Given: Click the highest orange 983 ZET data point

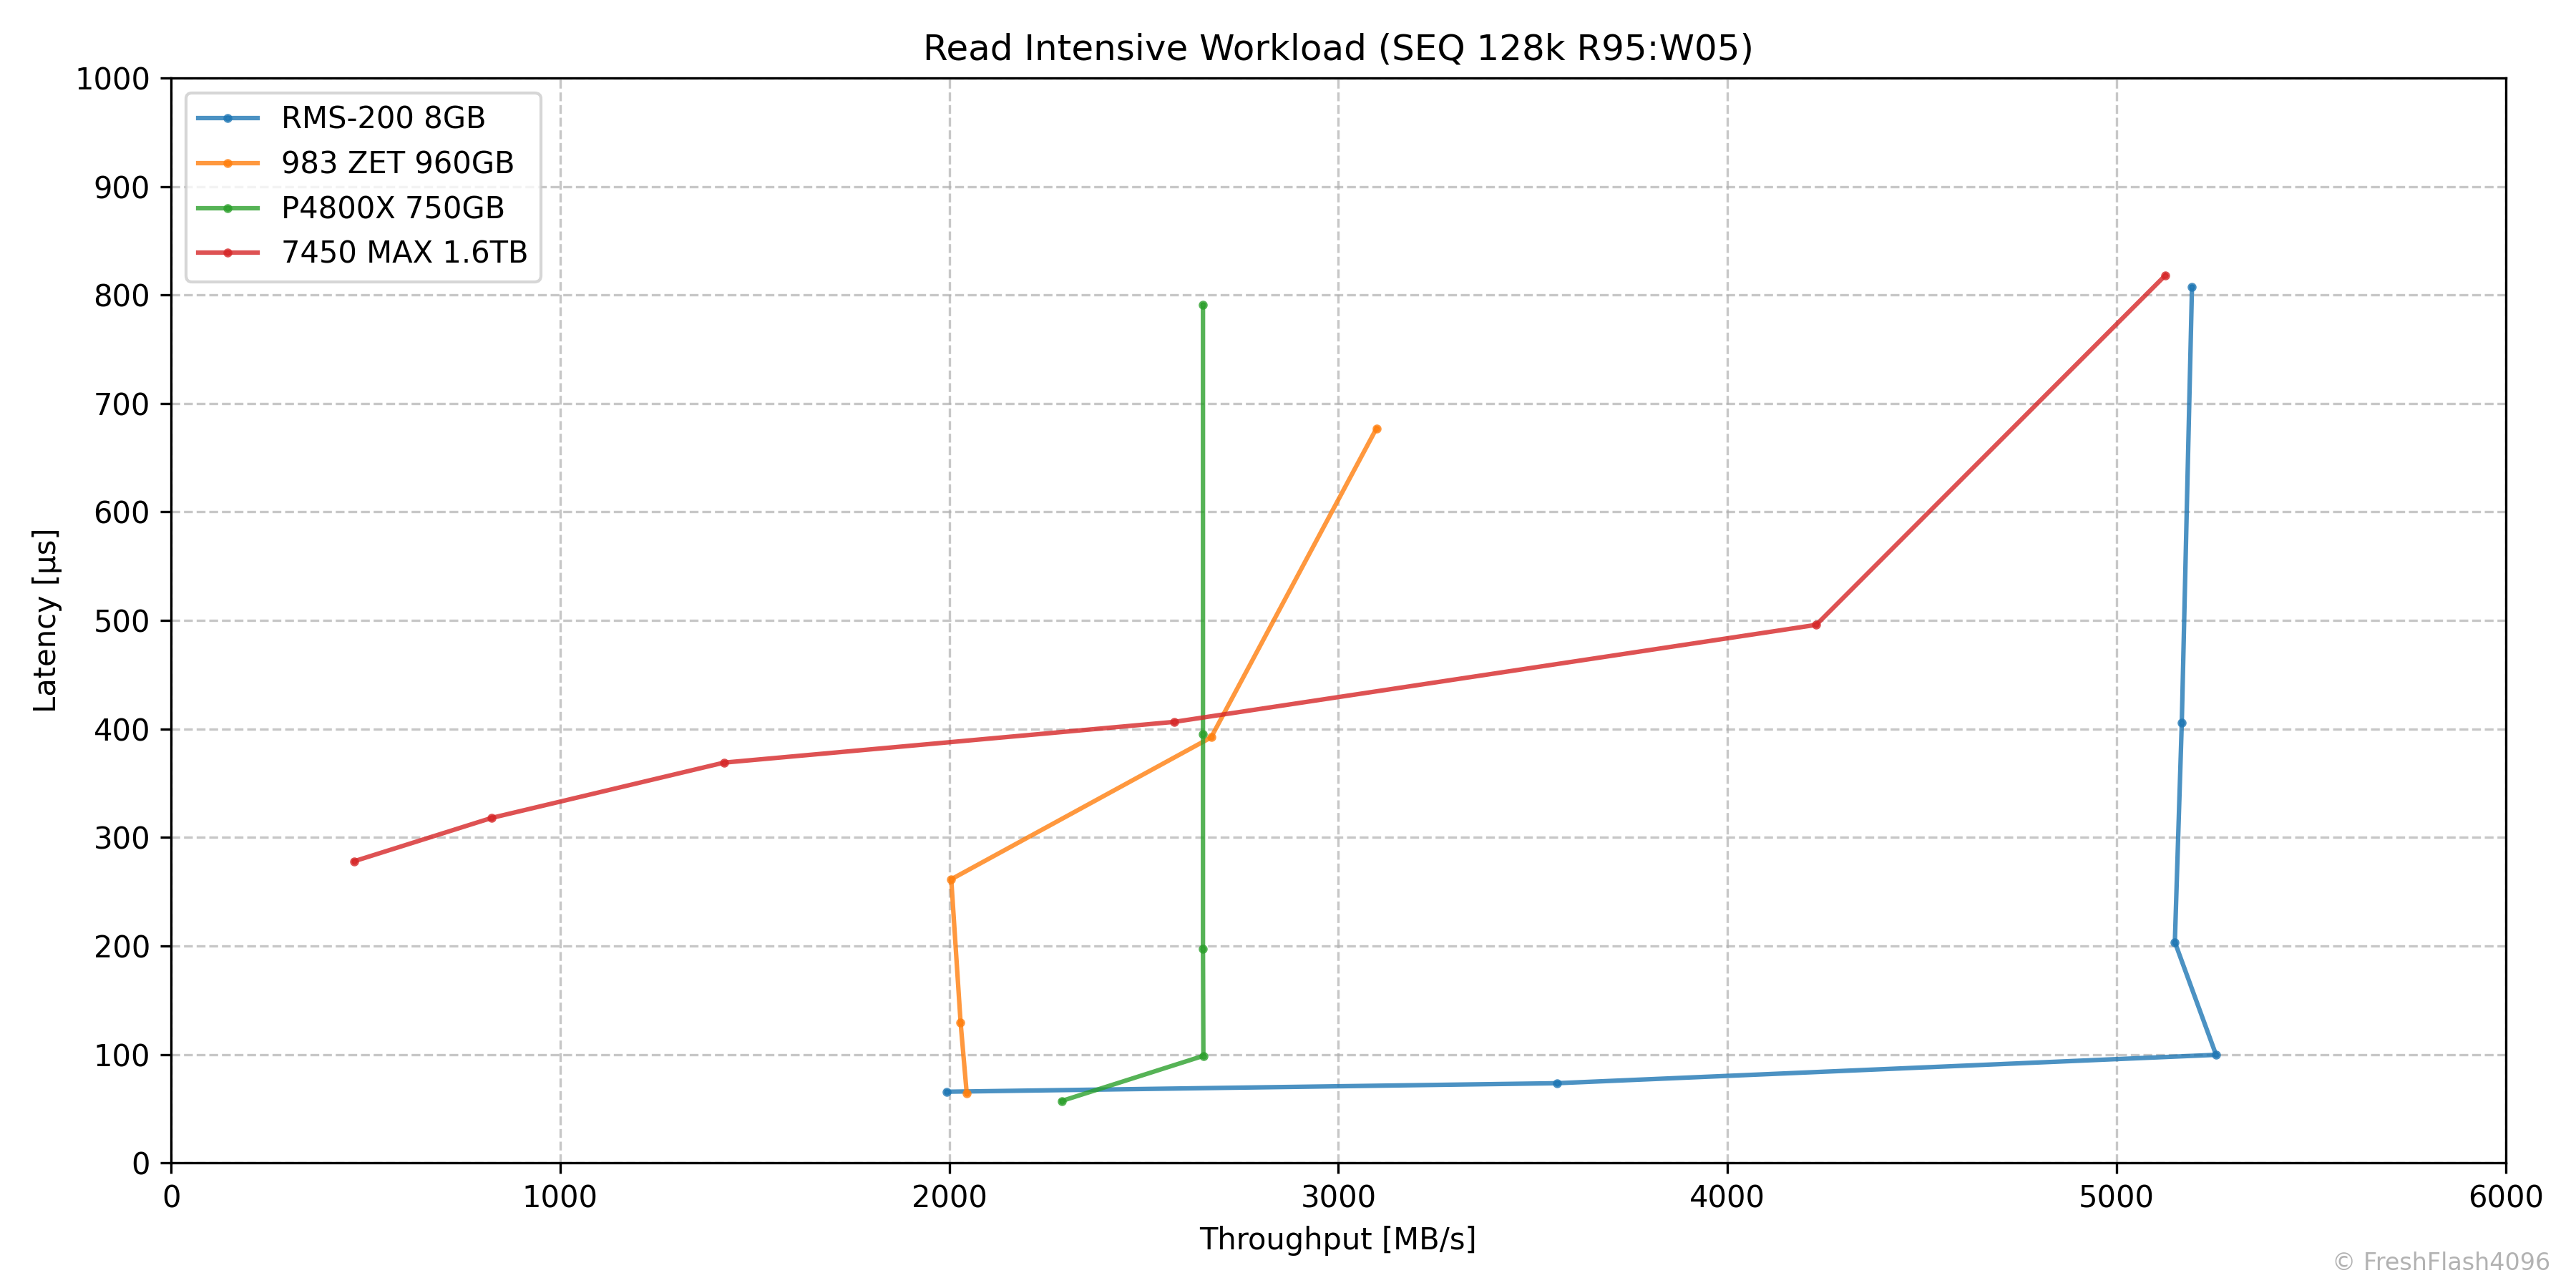Looking at the screenshot, I should pos(1377,429).
